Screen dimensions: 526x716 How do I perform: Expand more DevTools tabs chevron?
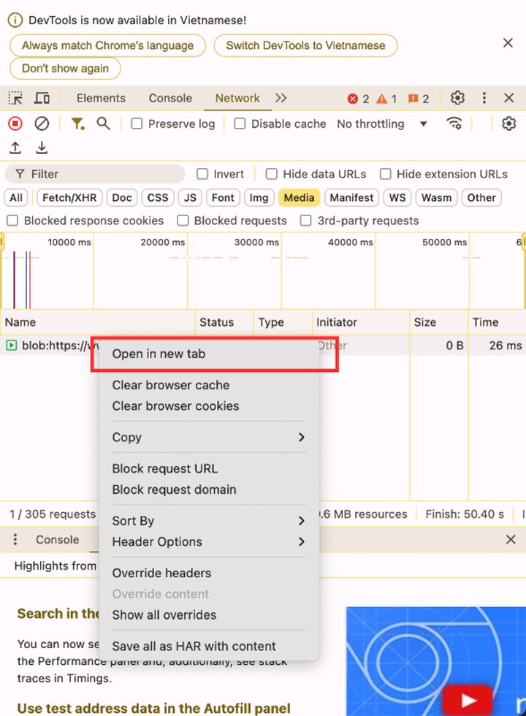(281, 98)
